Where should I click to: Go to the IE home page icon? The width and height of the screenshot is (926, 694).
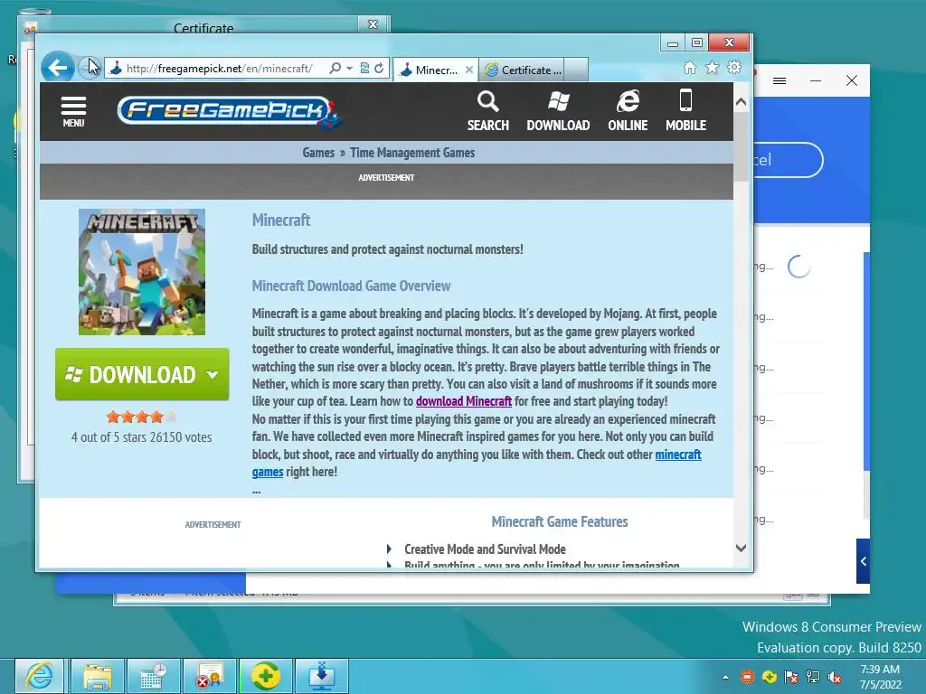pos(690,68)
